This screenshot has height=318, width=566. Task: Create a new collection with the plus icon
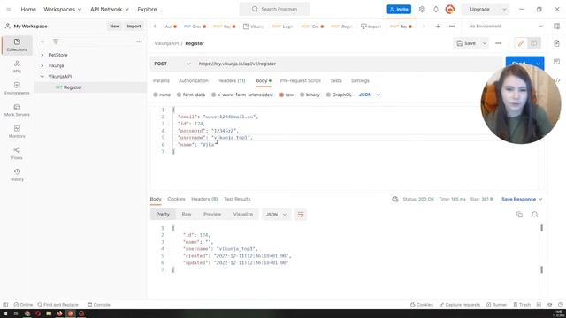point(42,42)
